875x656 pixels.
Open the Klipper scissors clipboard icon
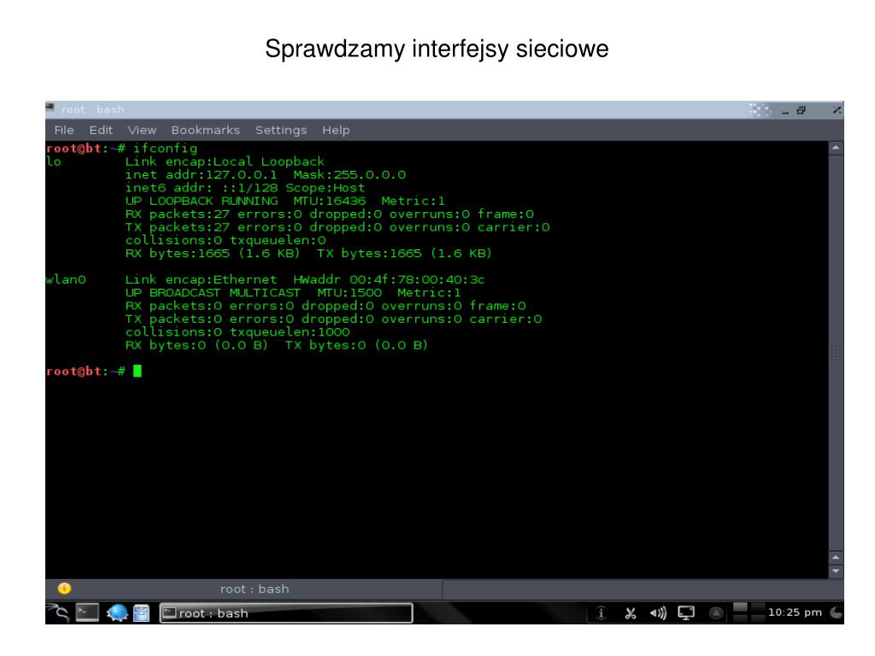(x=631, y=613)
